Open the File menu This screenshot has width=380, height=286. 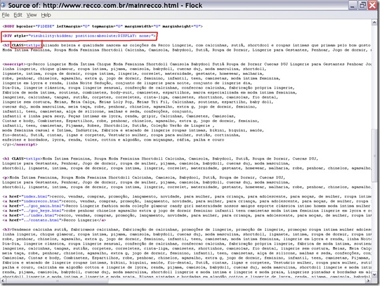[6, 15]
